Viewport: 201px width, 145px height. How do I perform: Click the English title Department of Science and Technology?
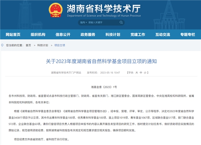[104, 16]
